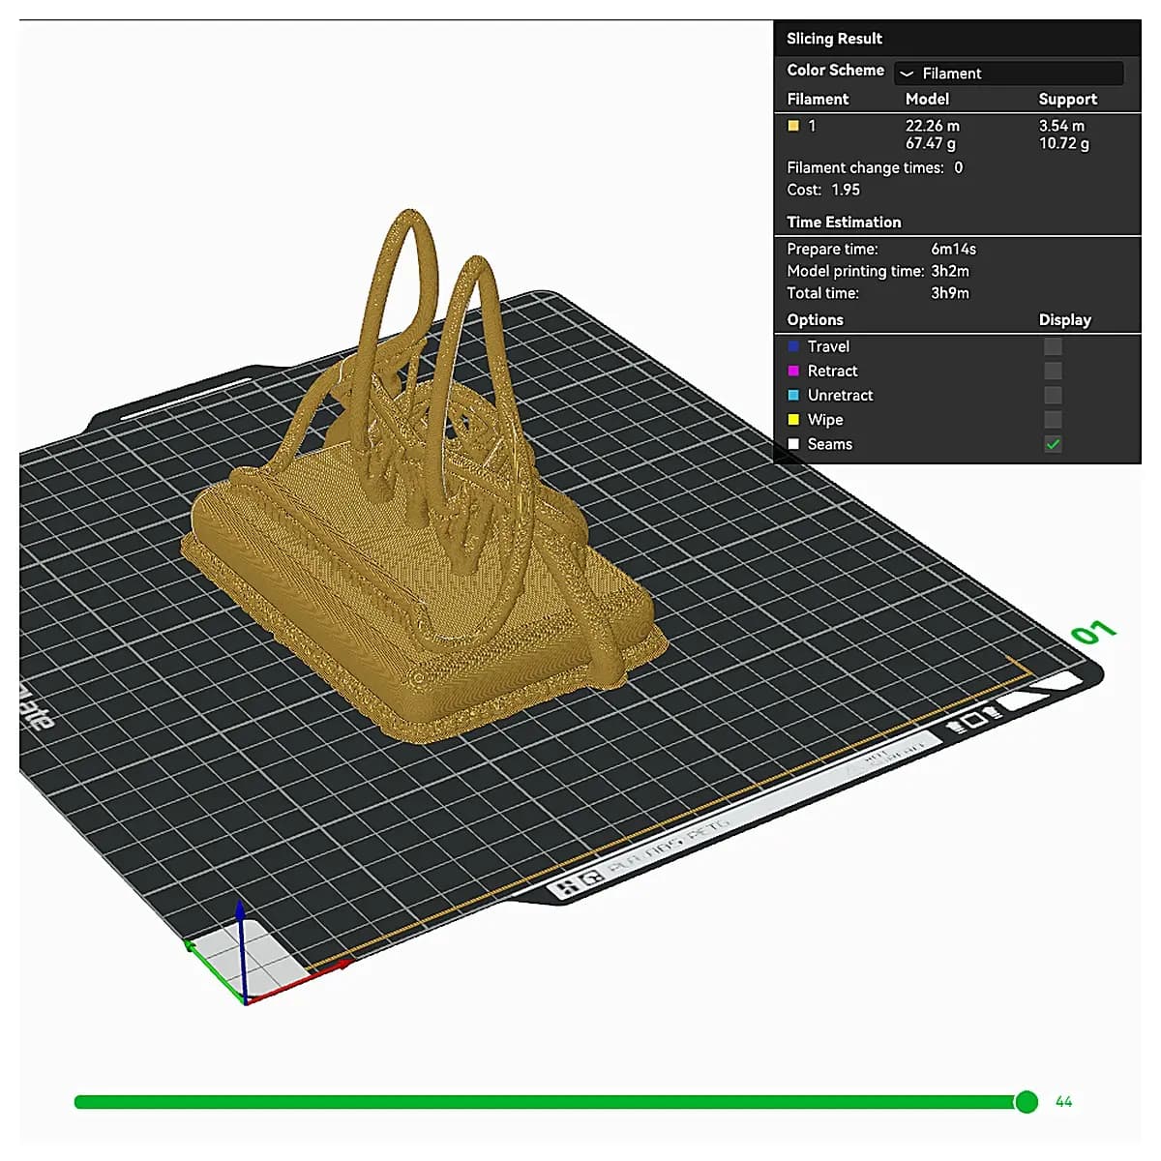Click the Filament column heading
The image size is (1161, 1161).
818,99
